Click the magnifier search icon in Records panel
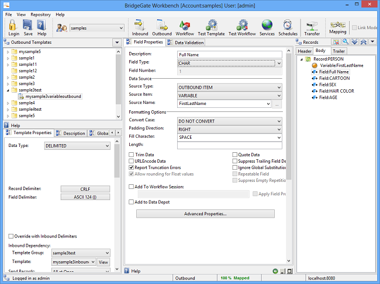Viewport: 380px width, 284px height. pyautogui.click(x=346, y=42)
